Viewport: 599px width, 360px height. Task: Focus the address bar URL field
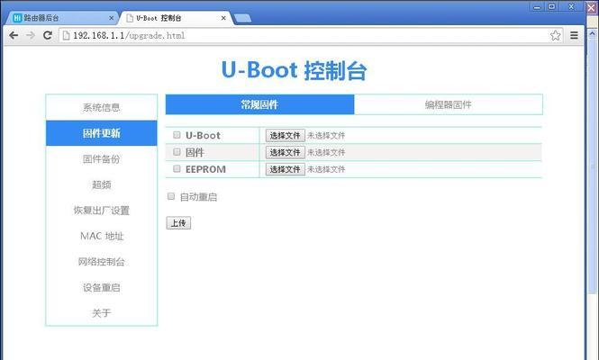(310, 35)
